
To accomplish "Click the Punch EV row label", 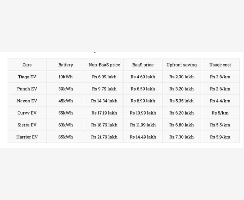I will (27, 89).
